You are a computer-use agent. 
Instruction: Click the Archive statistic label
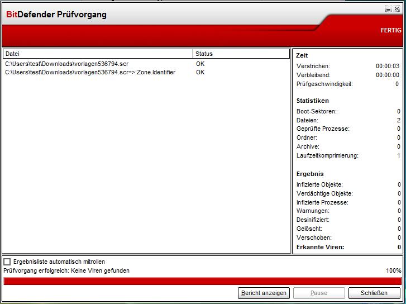[x=308, y=146]
